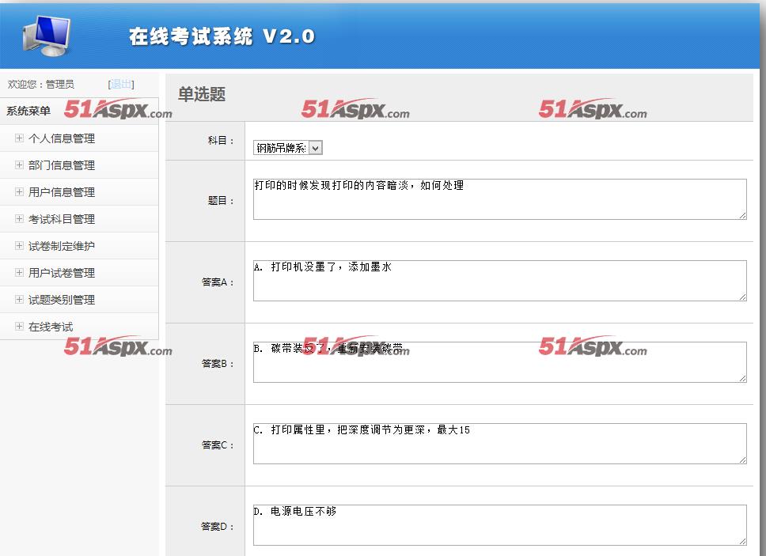Click the 退出 logout link

tap(120, 84)
